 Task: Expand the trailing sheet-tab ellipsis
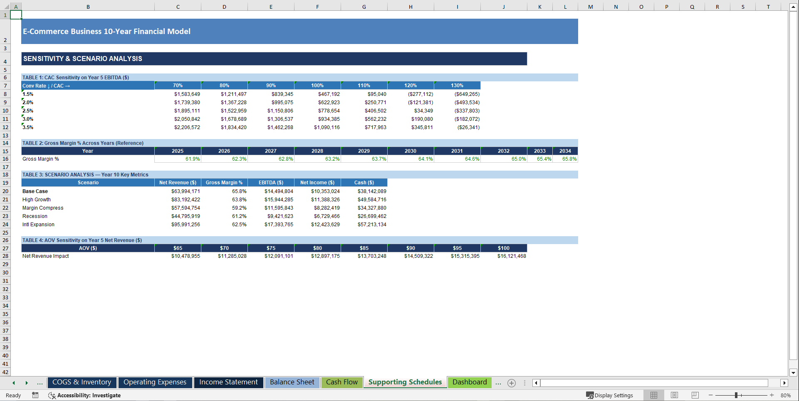tap(498, 383)
